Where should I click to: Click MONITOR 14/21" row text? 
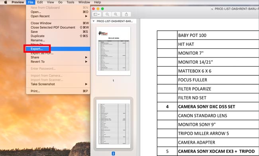click(x=196, y=62)
